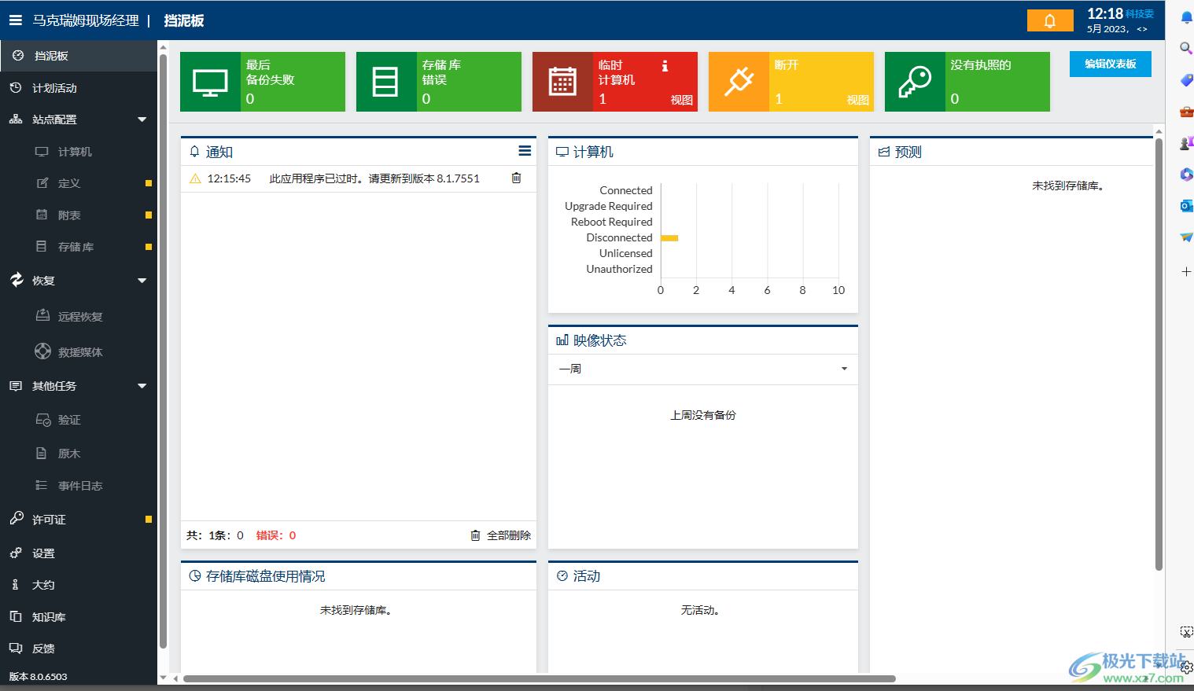This screenshot has height=691, width=1194.
Task: Click the 预测 panel header icon
Action: (884, 152)
